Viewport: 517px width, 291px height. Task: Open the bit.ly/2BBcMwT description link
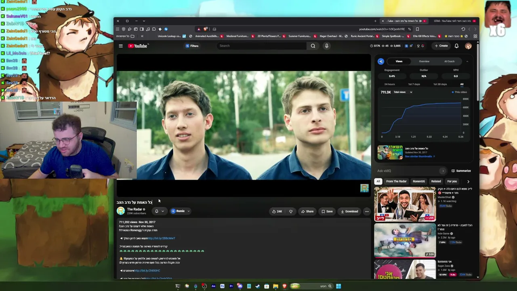click(161, 238)
